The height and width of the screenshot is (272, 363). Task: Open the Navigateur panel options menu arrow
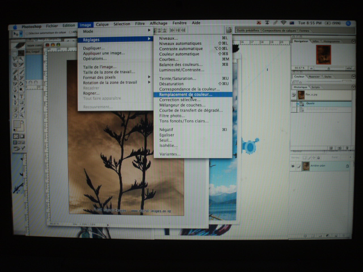pos(353,41)
